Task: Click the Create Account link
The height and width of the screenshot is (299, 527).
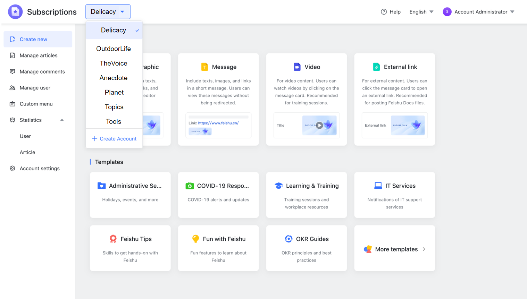Action: click(x=114, y=139)
